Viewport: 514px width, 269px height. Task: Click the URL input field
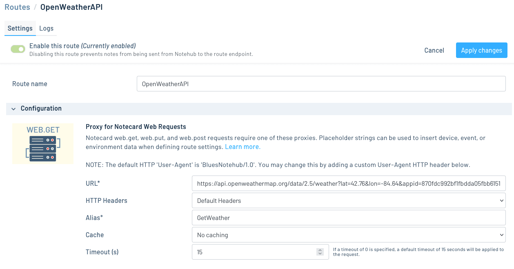349,184
